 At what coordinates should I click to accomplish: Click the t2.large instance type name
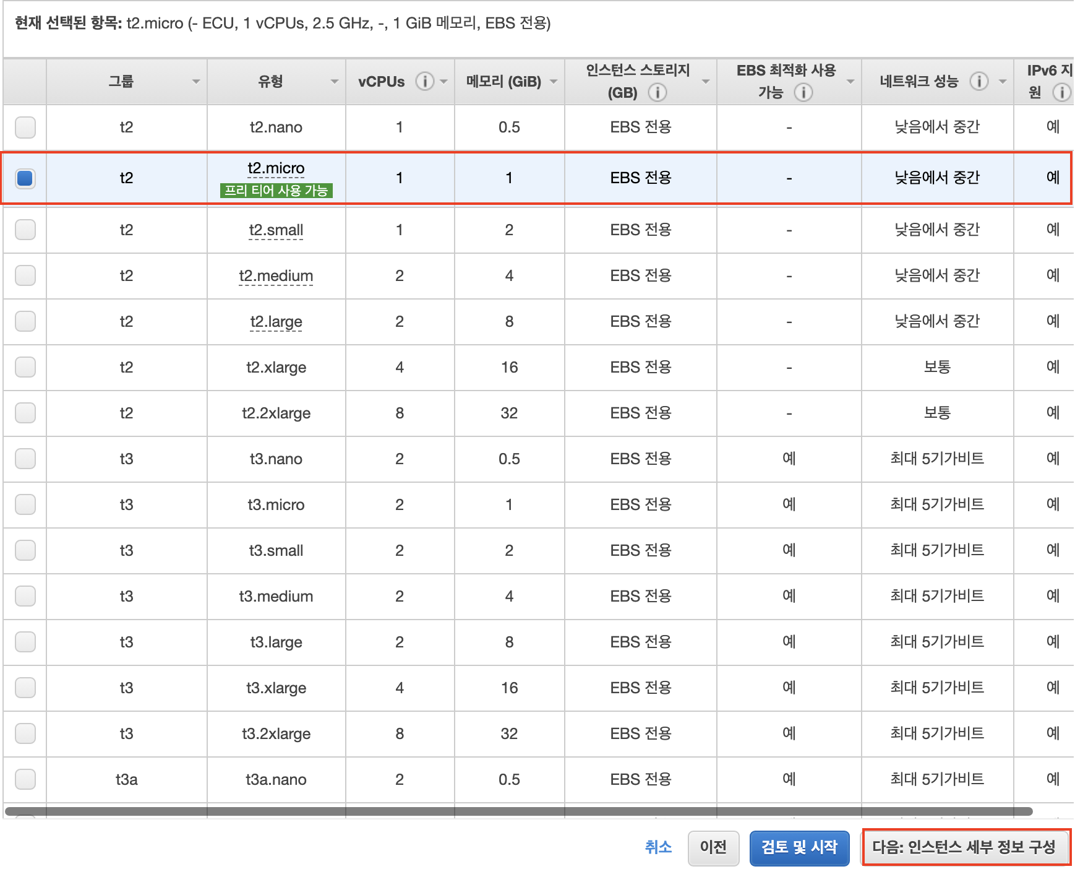(276, 322)
